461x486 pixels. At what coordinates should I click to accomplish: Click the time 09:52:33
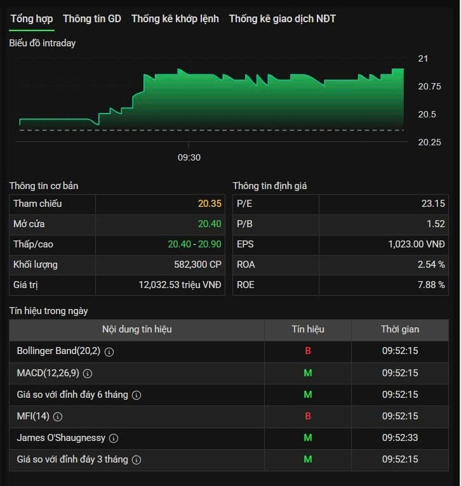click(400, 438)
